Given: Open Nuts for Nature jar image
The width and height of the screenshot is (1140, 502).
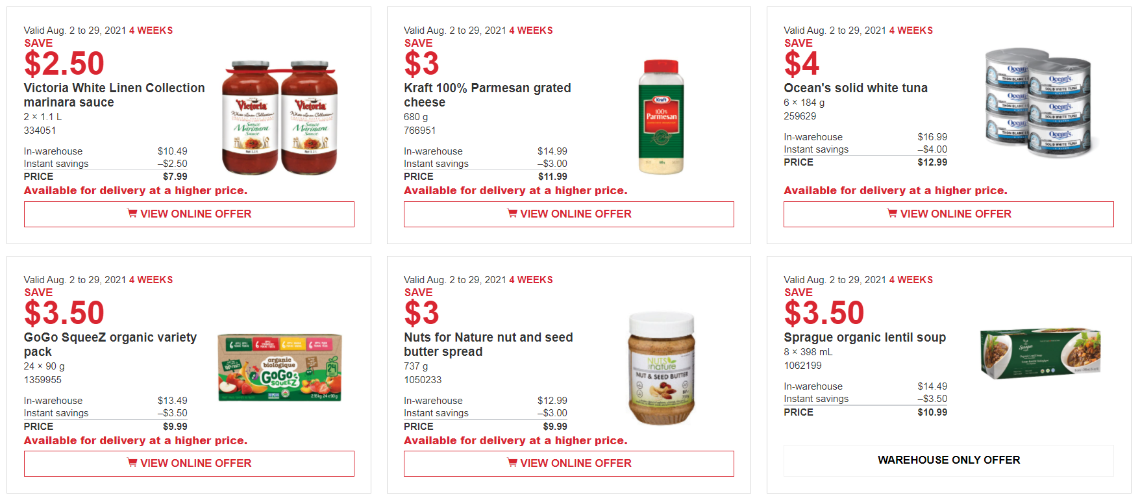Looking at the screenshot, I should (x=662, y=368).
